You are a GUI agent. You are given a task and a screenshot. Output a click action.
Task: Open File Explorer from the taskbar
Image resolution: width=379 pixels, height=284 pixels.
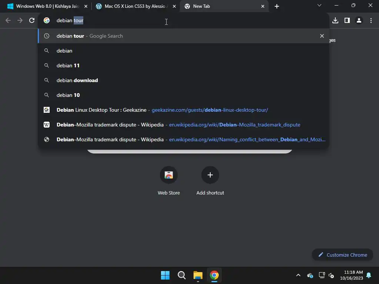click(198, 275)
